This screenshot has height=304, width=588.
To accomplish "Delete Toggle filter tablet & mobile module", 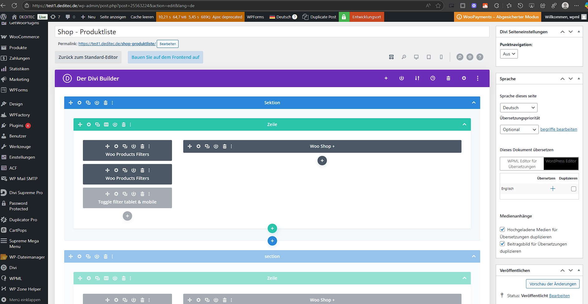I will pos(142,194).
